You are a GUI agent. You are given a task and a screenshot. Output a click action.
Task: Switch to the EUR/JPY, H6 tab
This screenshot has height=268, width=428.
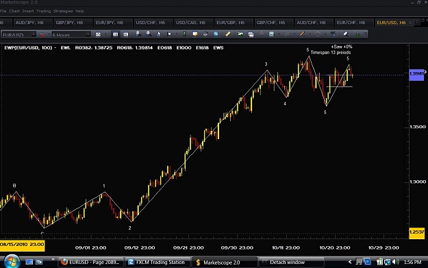pos(113,23)
